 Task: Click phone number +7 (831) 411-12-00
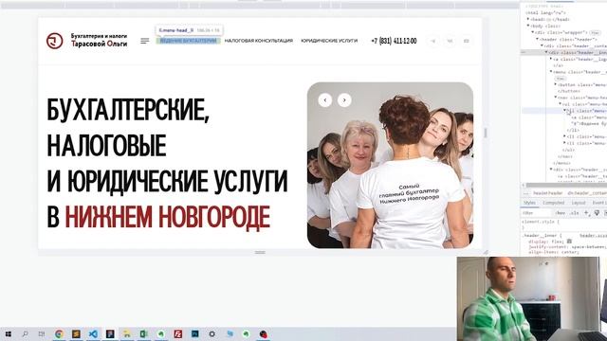pyautogui.click(x=394, y=41)
